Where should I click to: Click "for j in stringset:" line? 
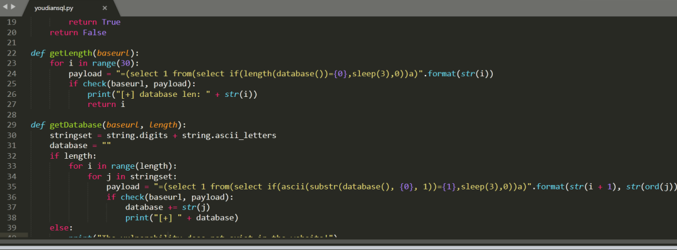point(132,176)
